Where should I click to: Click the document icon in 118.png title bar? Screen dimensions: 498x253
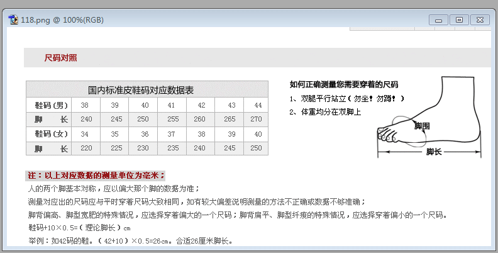13,20
